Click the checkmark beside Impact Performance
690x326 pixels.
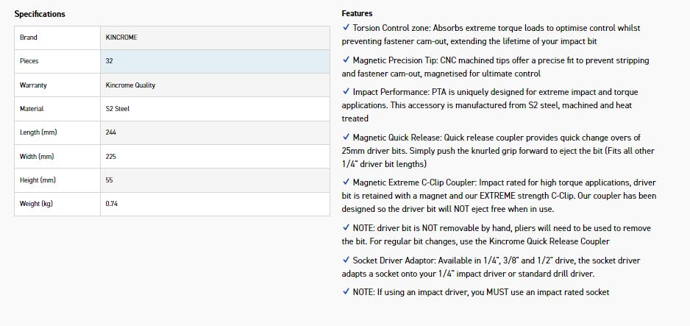click(x=346, y=92)
